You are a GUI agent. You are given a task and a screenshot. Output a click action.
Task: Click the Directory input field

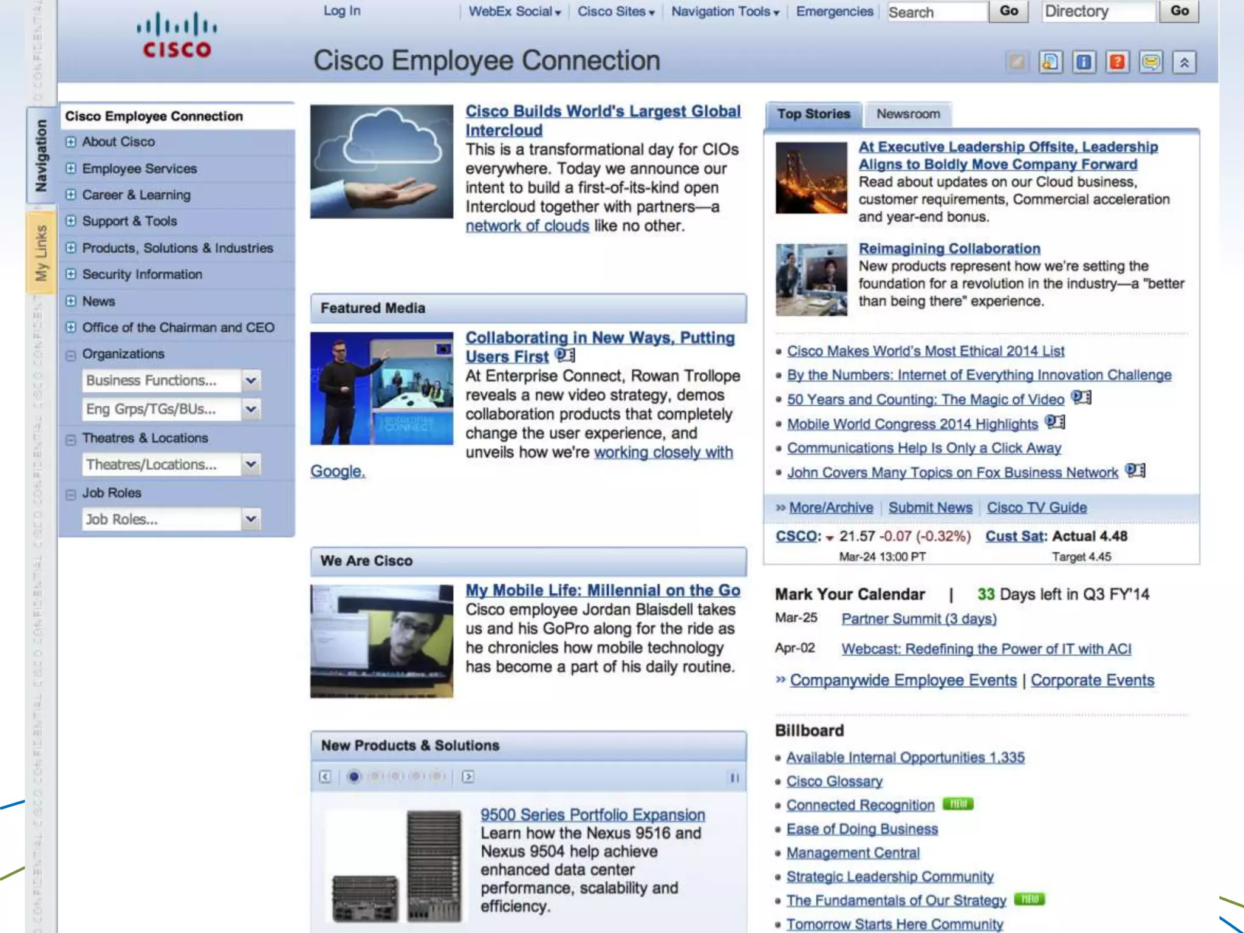(x=1098, y=12)
